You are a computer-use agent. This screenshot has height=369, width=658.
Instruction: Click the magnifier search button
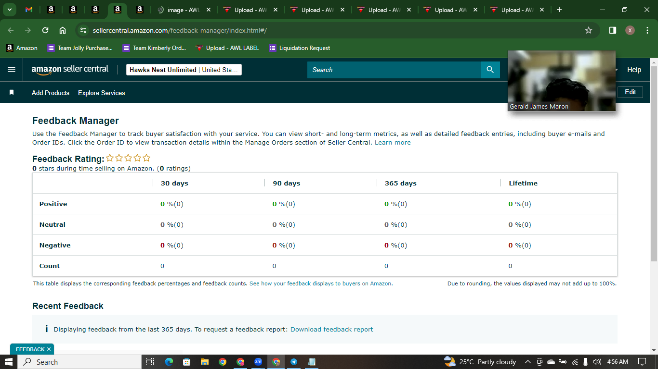pyautogui.click(x=490, y=70)
